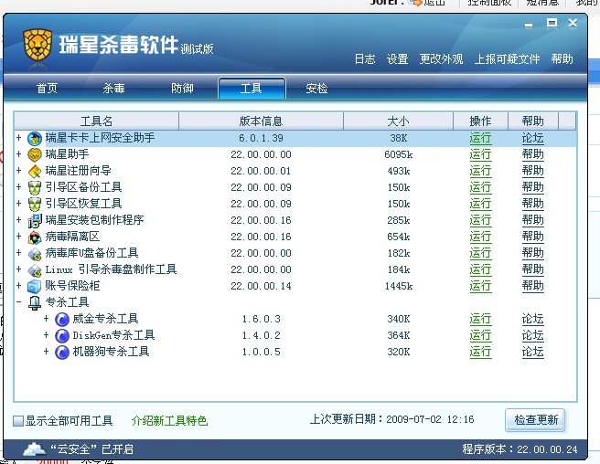Screen dimensions: 600x464
Task: Click the 引导区备份工具 icon
Action: pos(35,187)
